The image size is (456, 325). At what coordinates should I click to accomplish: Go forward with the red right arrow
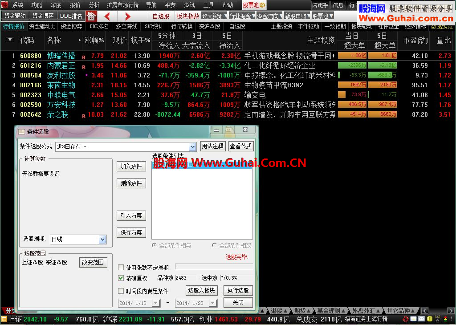pos(128,16)
